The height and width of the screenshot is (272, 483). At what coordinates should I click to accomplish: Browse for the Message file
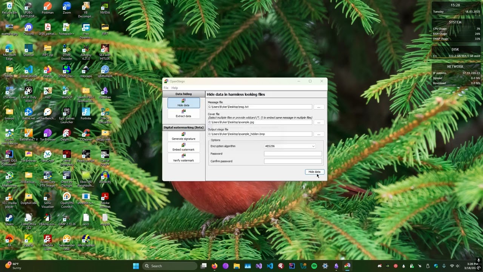coord(318,107)
